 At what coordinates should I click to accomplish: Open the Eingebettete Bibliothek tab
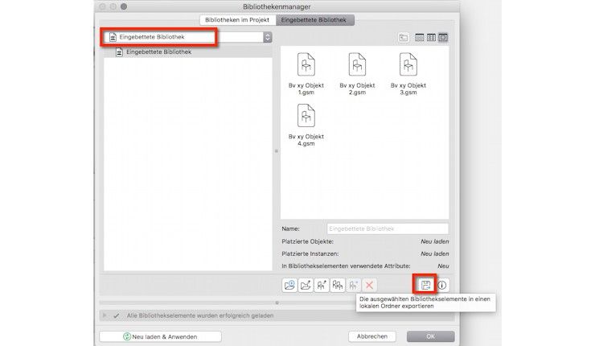(x=314, y=20)
